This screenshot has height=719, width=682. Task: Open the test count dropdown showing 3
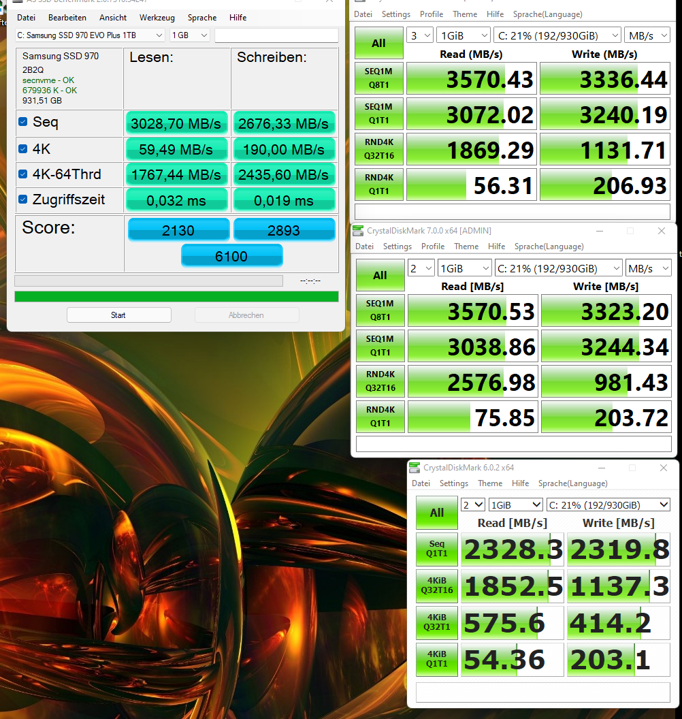pyautogui.click(x=420, y=35)
